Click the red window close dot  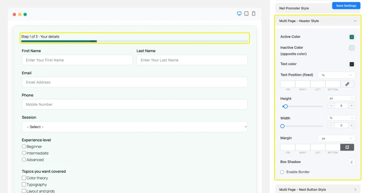click(14, 14)
